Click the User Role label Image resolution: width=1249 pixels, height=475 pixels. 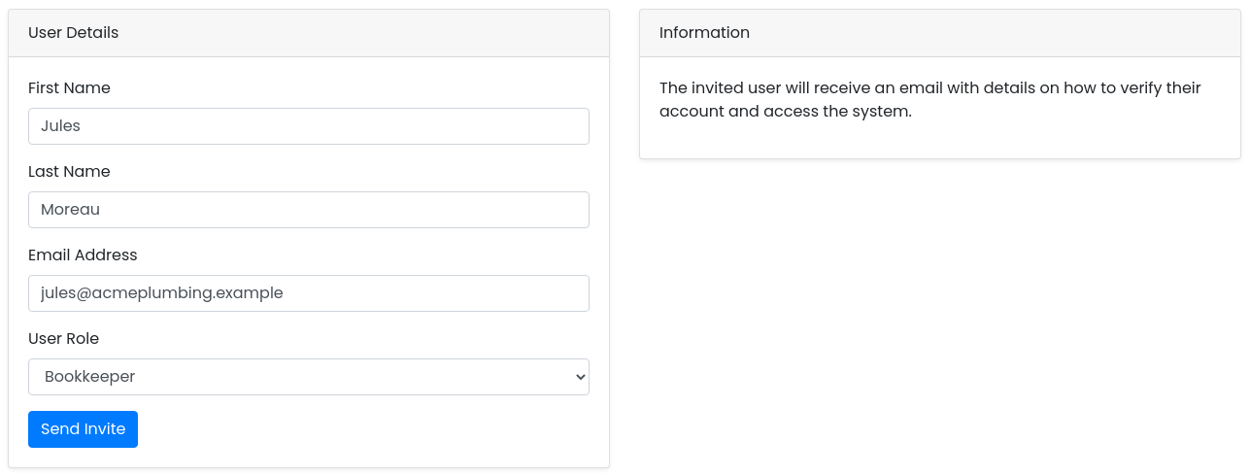point(63,339)
